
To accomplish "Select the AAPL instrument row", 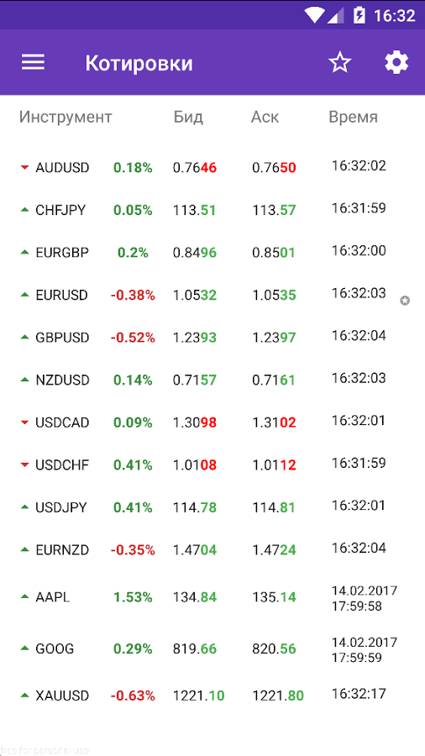I will (x=212, y=597).
